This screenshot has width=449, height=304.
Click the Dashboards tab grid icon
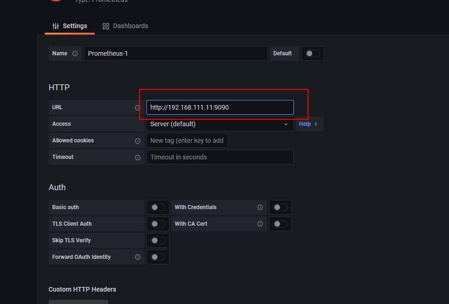(x=106, y=26)
